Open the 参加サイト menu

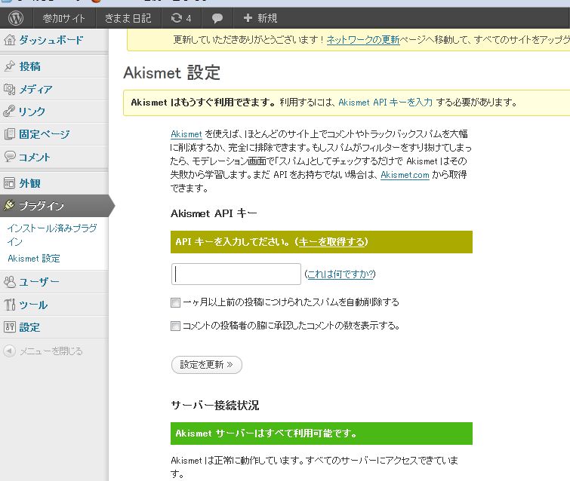tap(63, 18)
